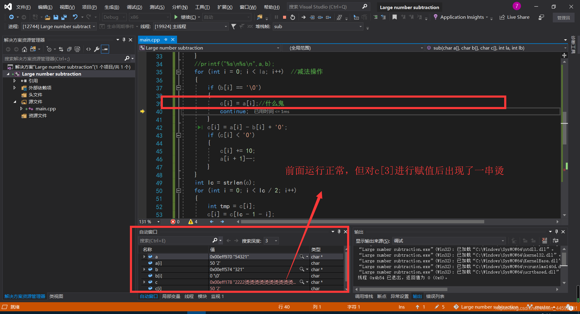Restart the debug session icon
The height and width of the screenshot is (314, 580).
click(292, 17)
